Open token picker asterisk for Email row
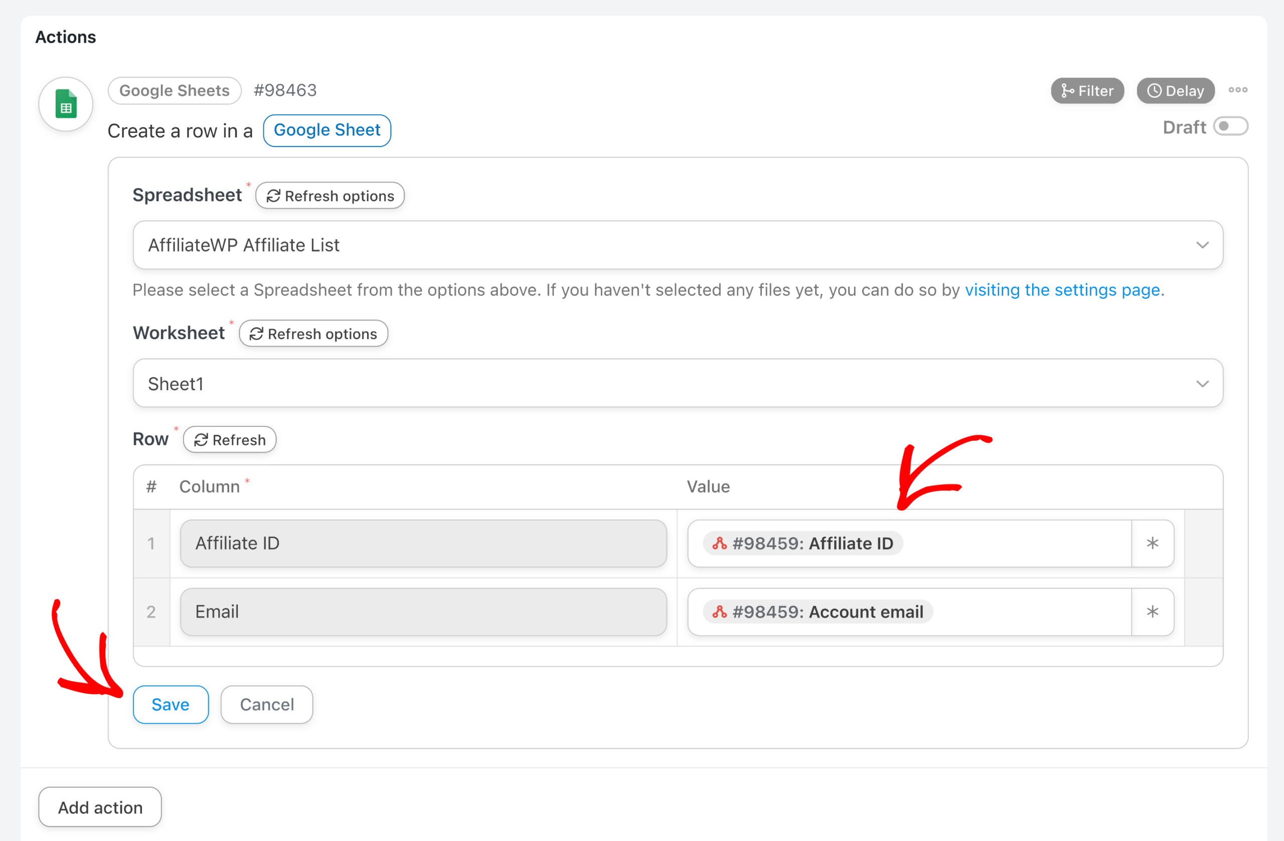 point(1153,612)
